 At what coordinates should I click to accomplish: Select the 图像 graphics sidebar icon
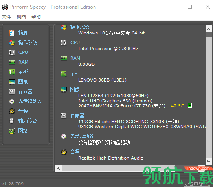12,82
